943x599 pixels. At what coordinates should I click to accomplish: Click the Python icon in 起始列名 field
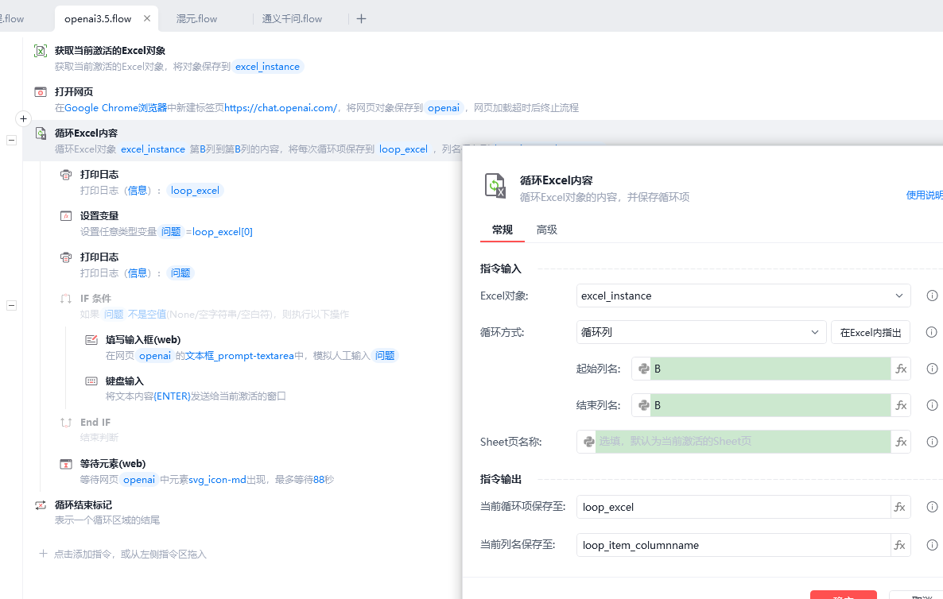(x=644, y=369)
